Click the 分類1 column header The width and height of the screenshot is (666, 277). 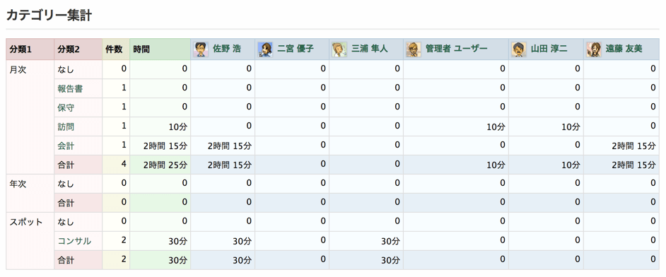click(30, 49)
